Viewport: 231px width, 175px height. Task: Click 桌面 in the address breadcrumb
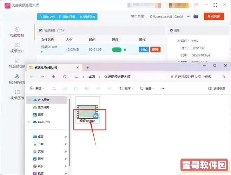92,77
